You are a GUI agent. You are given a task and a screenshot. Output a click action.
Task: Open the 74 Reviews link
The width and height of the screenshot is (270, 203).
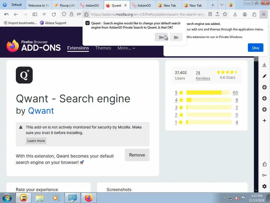coord(203,75)
